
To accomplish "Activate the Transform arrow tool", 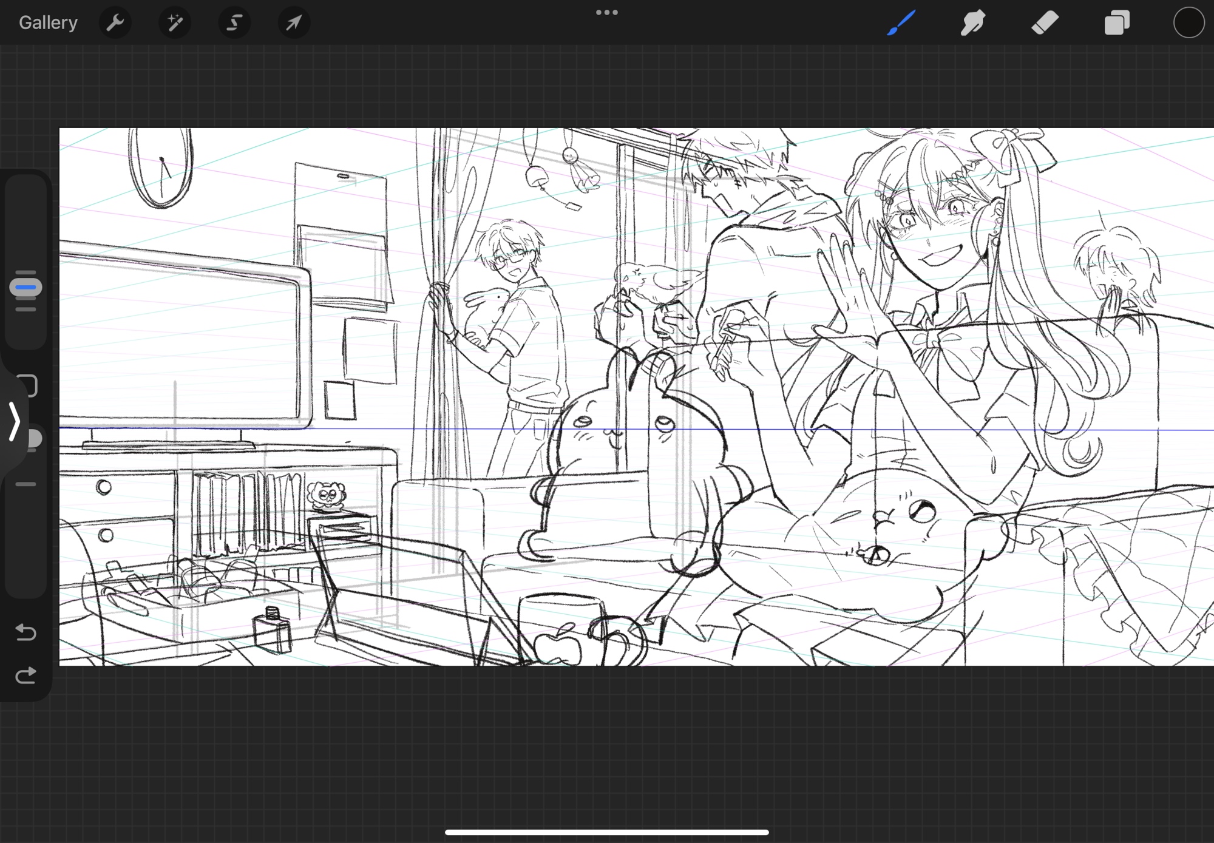I will [294, 23].
